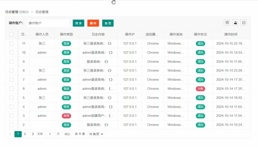The width and height of the screenshot is (258, 147).
Task: Click the admin创建用户 log content cell
Action: click(98, 116)
